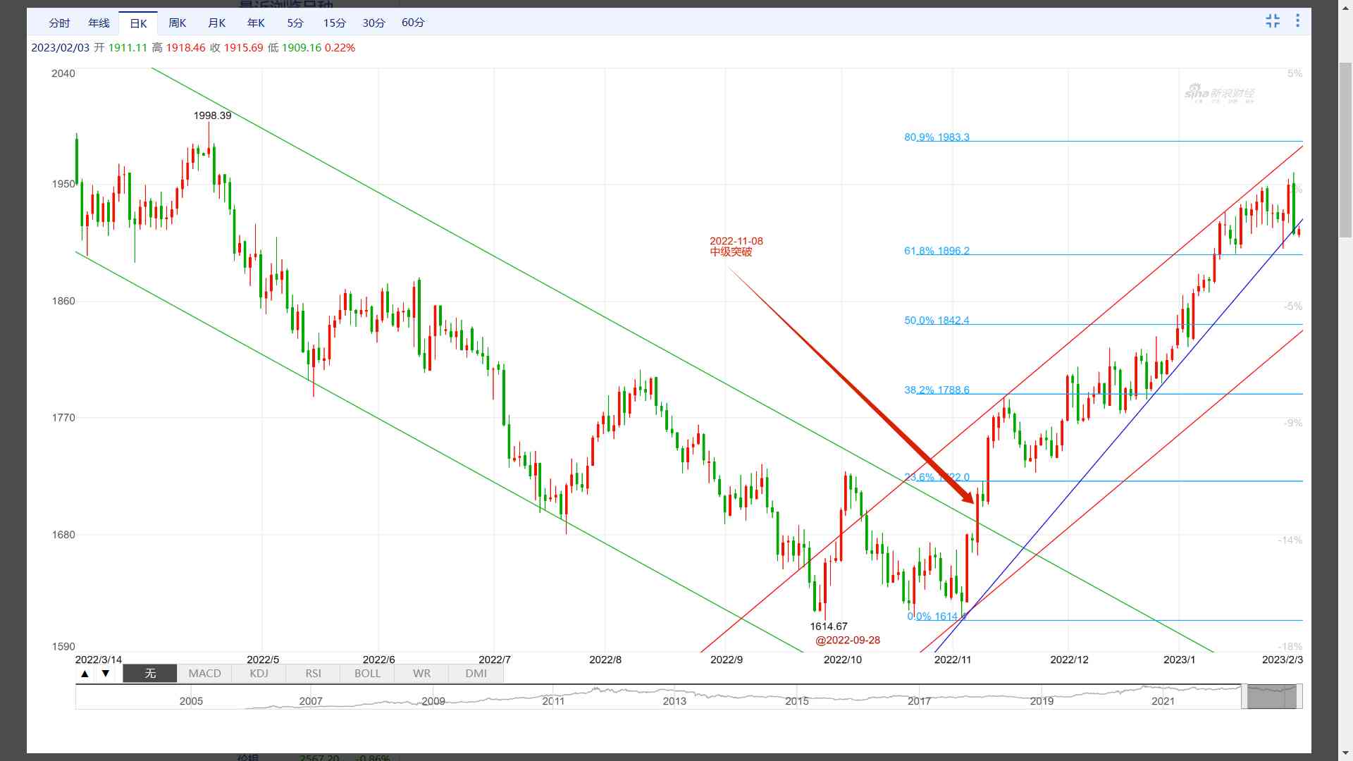Select the 无 no-indicator option
Screen dimensions: 1353x761
coord(150,674)
